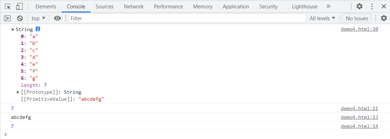Screen dimensions: 390x139
Task: Open the All levels log dropdown
Action: pyautogui.click(x=322, y=18)
